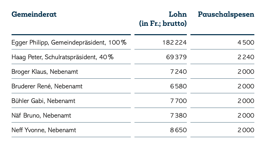Viewport: 262px width, 146px height.
Task: Click the salary value 7 380
Action: pos(178,115)
